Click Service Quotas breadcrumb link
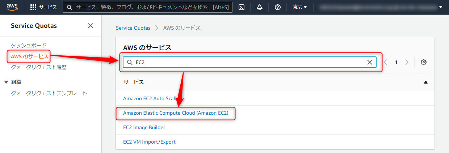This screenshot has height=153, width=449. pyautogui.click(x=133, y=28)
